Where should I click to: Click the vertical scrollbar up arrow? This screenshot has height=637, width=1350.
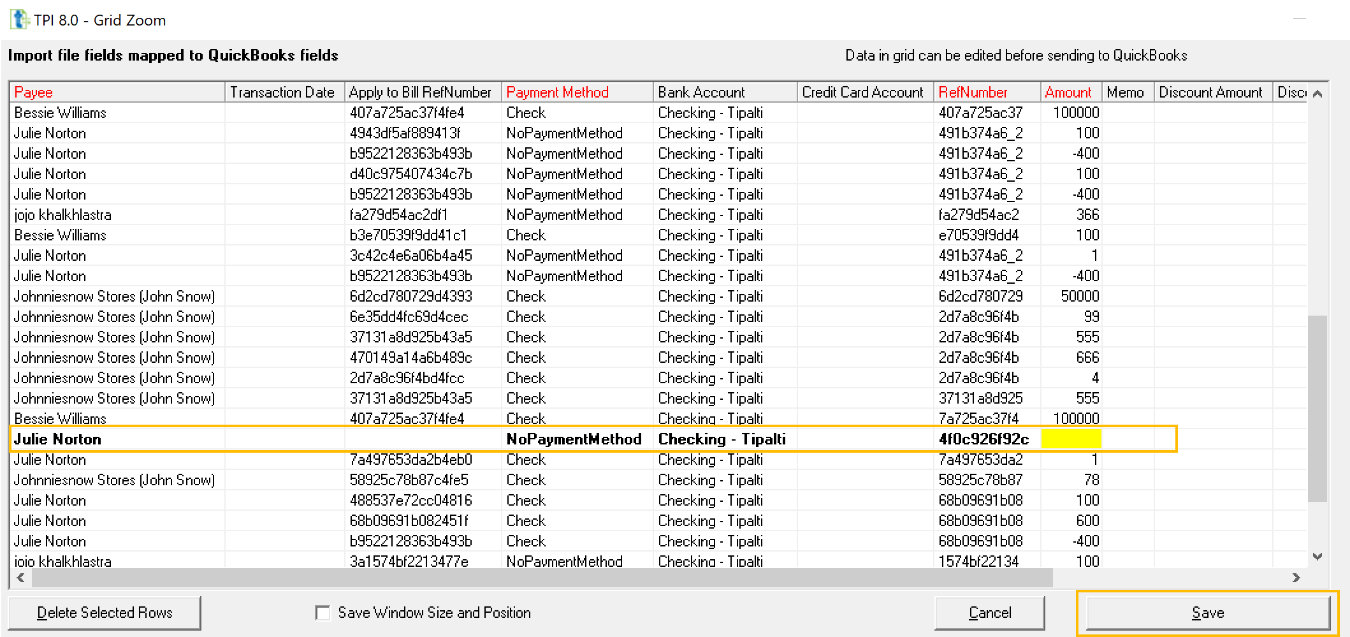click(x=1317, y=92)
